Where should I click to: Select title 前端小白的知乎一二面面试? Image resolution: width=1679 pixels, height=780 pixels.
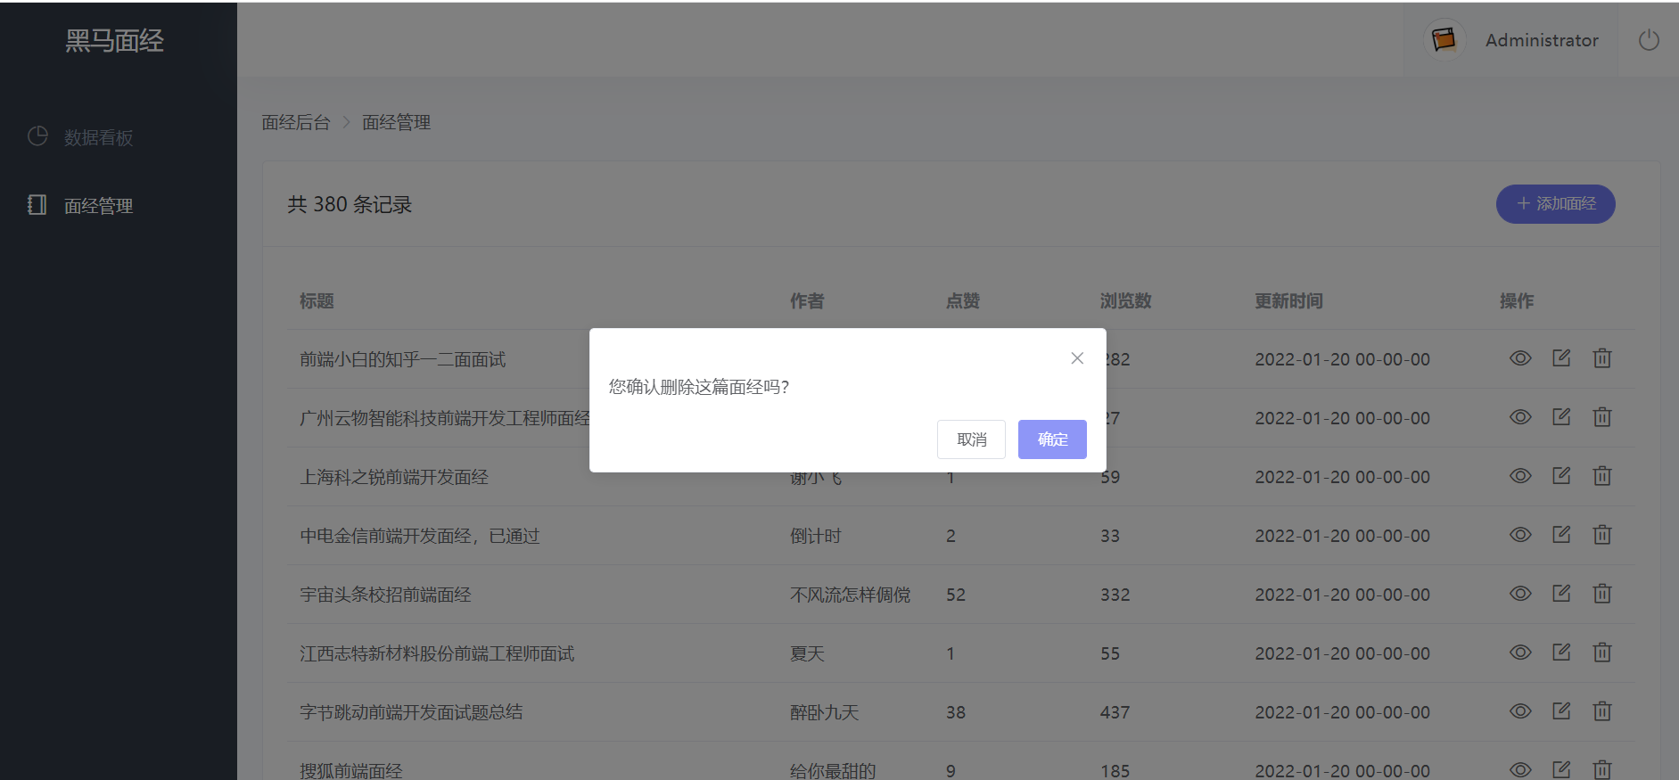pos(403,359)
